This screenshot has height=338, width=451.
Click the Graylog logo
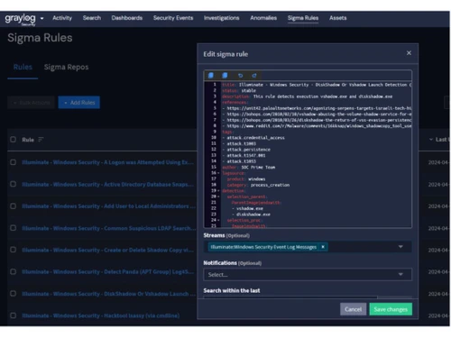(20, 19)
